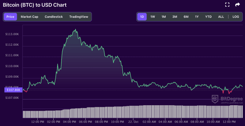Set range to 6M
The image size is (245, 126).
coord(186,17)
